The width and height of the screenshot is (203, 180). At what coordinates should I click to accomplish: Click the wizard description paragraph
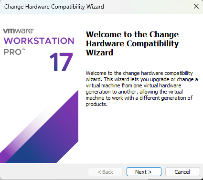[x=141, y=88]
